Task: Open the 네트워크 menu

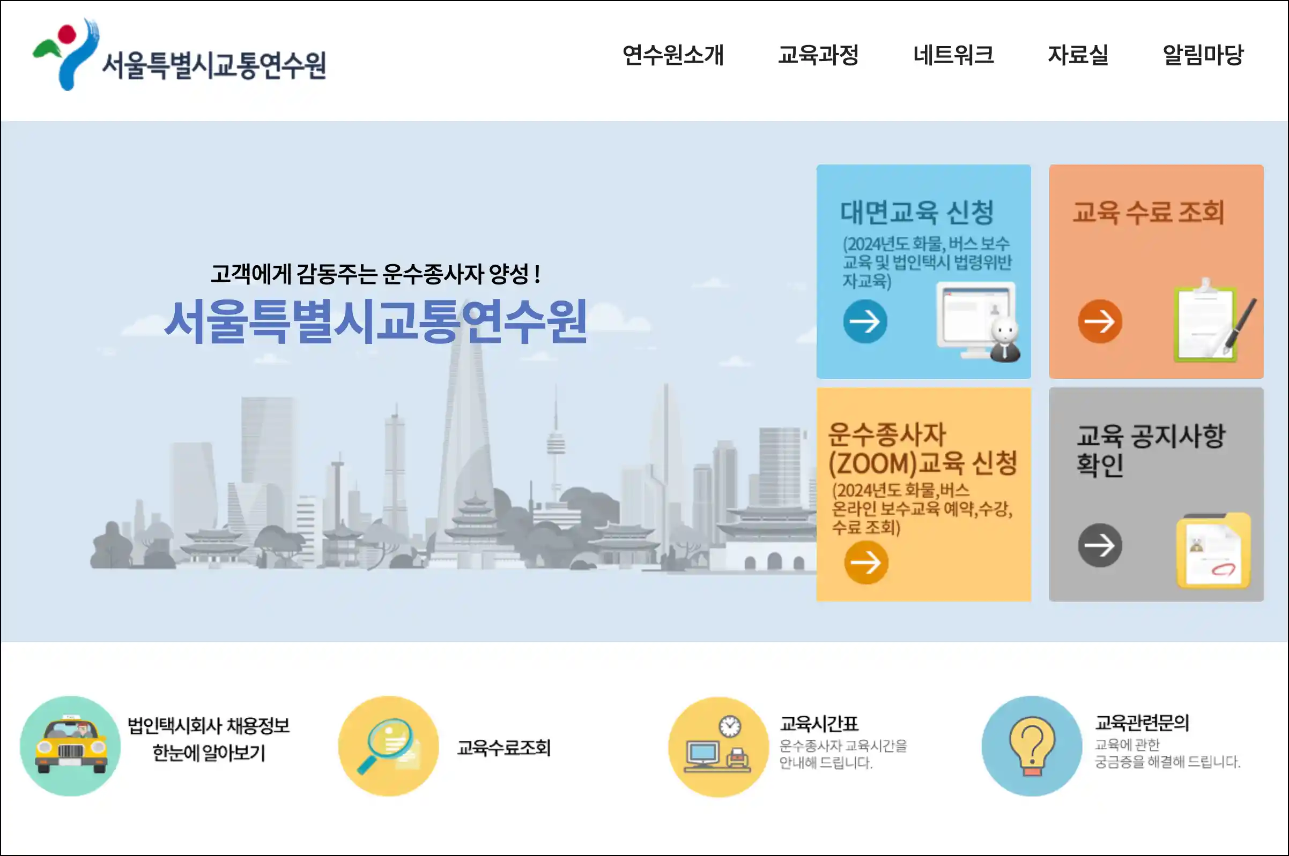Action: pos(953,55)
